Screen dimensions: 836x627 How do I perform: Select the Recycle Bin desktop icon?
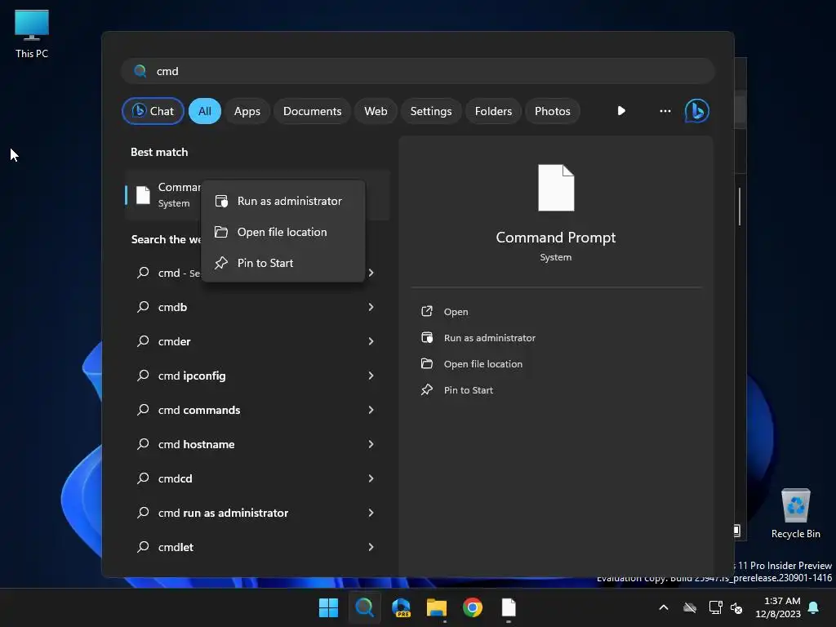795,514
